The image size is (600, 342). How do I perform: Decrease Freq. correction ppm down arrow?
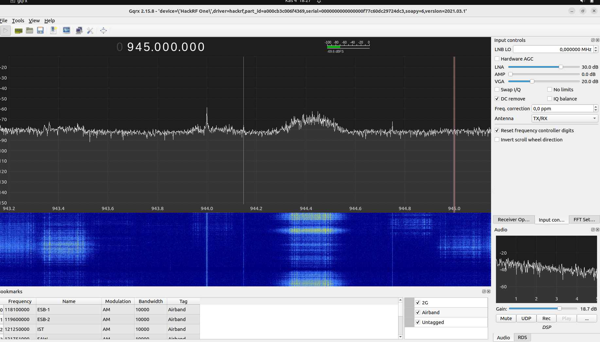point(596,110)
